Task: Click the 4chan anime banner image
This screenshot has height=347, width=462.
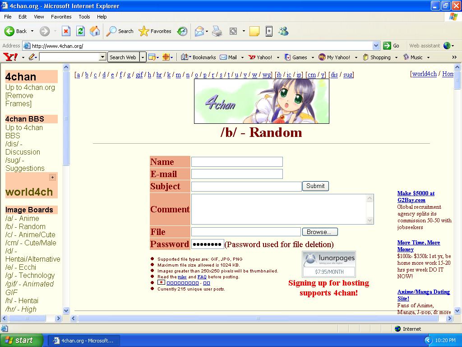Action: (261, 101)
